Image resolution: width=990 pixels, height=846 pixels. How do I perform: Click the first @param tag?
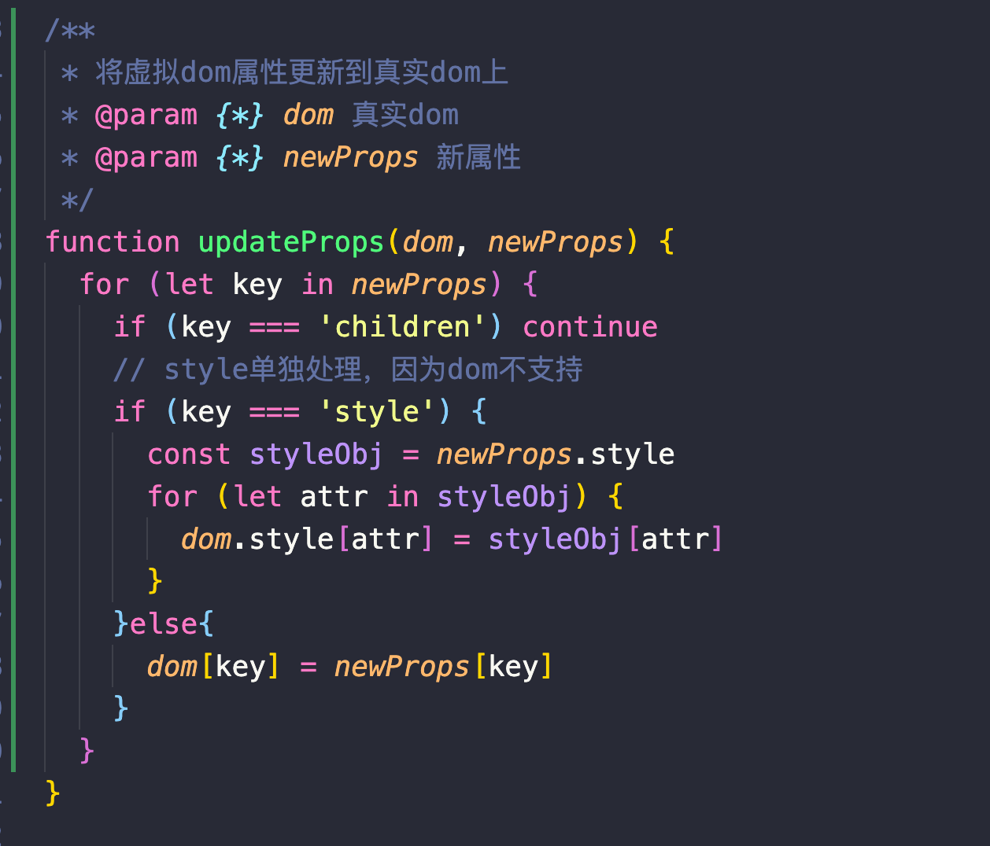[x=146, y=115]
